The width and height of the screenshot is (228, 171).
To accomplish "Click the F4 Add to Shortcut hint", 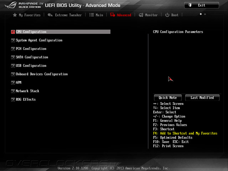I will click(185, 133).
